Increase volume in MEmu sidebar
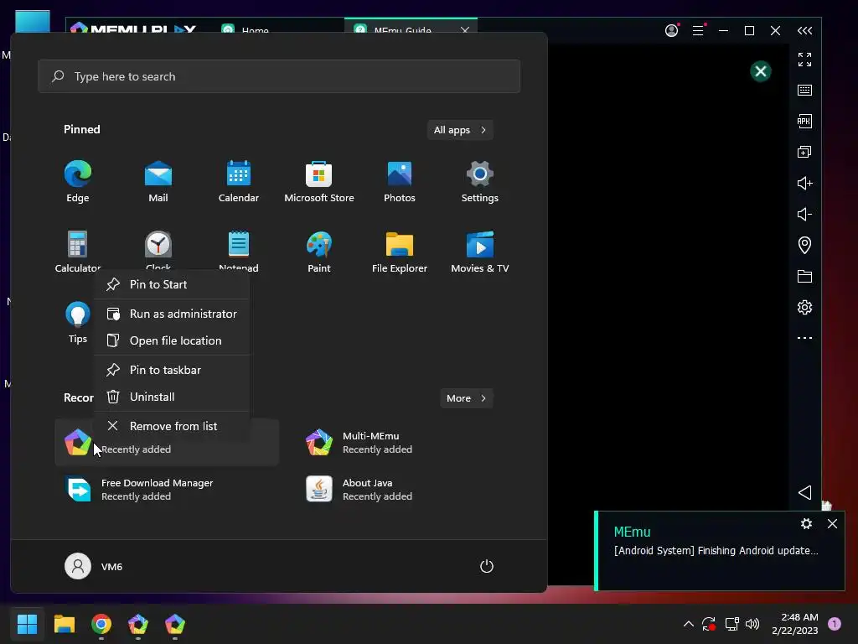Image resolution: width=858 pixels, height=644 pixels. tap(804, 183)
